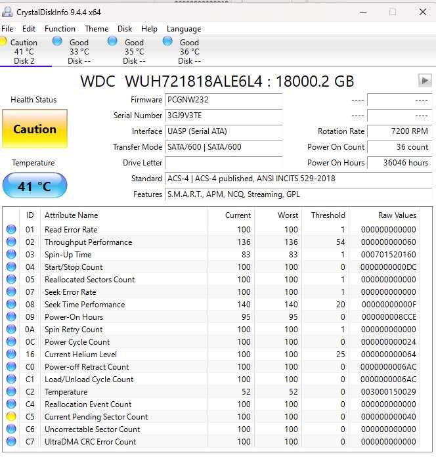Click raw value 003000150029 for Temperature
The height and width of the screenshot is (457, 436).
(x=389, y=392)
